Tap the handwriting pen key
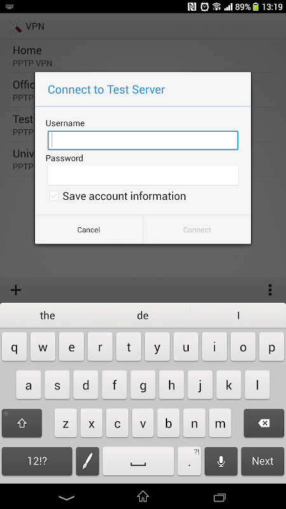The width and height of the screenshot is (286, 509). pos(88,461)
